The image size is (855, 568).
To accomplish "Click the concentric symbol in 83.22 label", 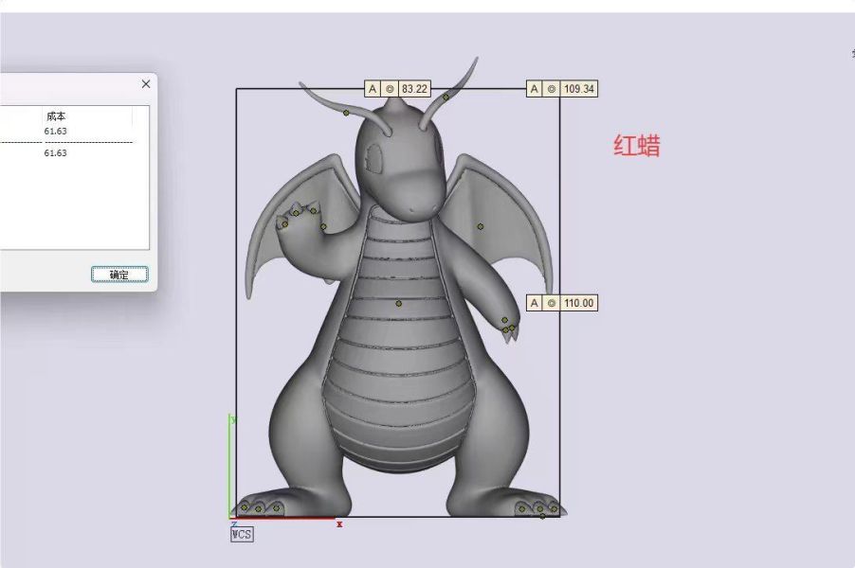I will (x=390, y=89).
